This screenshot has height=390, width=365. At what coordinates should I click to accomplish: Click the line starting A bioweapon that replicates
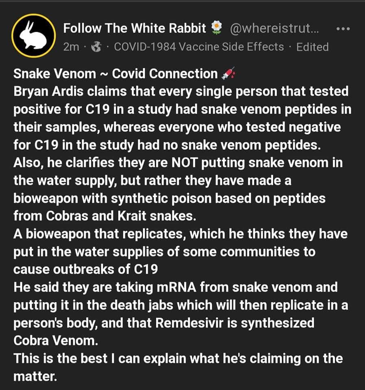point(181,234)
